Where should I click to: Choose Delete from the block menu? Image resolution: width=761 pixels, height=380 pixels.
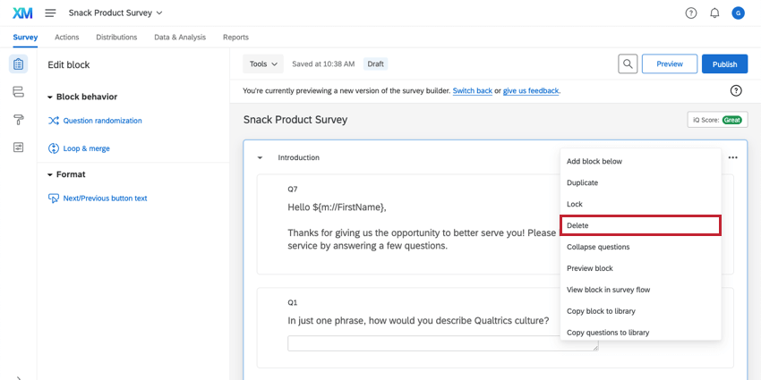click(x=640, y=225)
